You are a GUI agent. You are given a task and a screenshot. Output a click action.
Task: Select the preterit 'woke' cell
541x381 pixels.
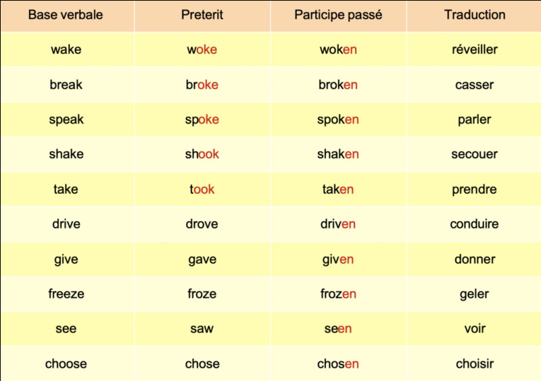point(202,49)
